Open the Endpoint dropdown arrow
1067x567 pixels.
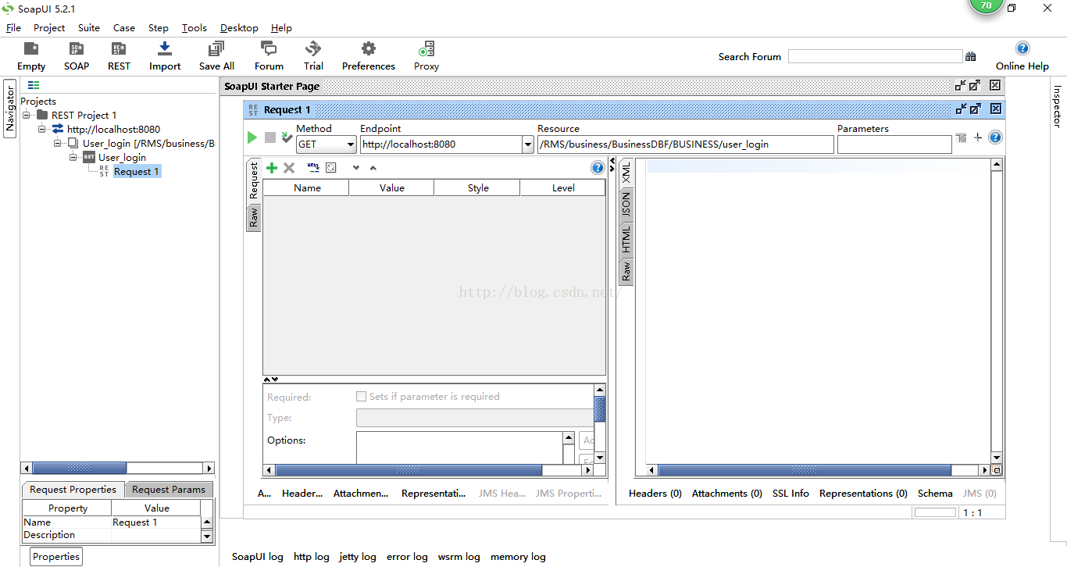point(527,144)
